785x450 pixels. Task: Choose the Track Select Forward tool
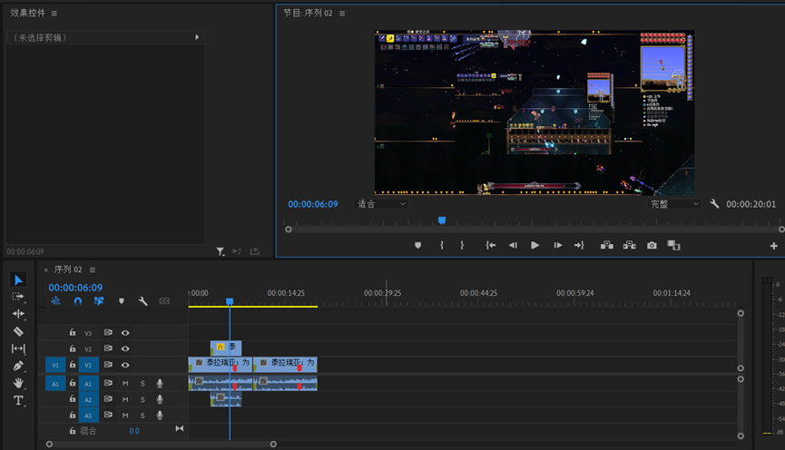click(18, 297)
